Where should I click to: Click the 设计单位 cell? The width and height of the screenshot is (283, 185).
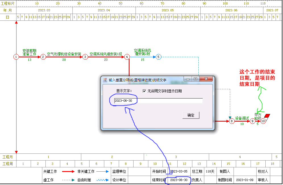click(x=119, y=180)
